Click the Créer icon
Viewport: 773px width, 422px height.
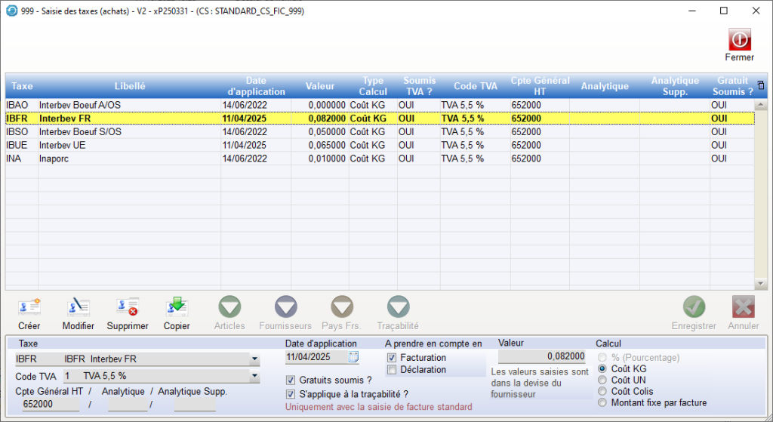tap(29, 307)
